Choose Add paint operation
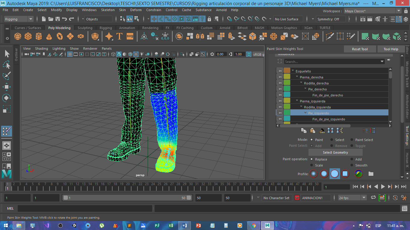The image size is (410, 230). [x=352, y=159]
